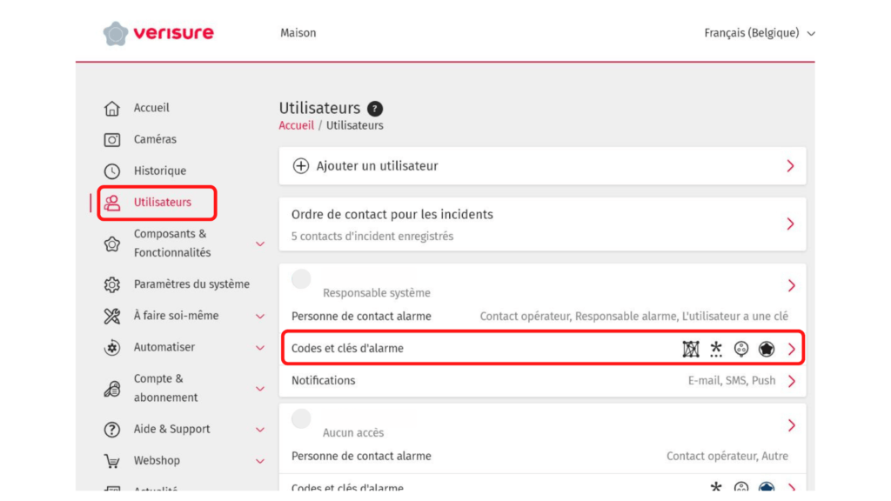Expand Composants & Fonctionnalités submenu
The image size is (891, 501).
pyautogui.click(x=259, y=244)
